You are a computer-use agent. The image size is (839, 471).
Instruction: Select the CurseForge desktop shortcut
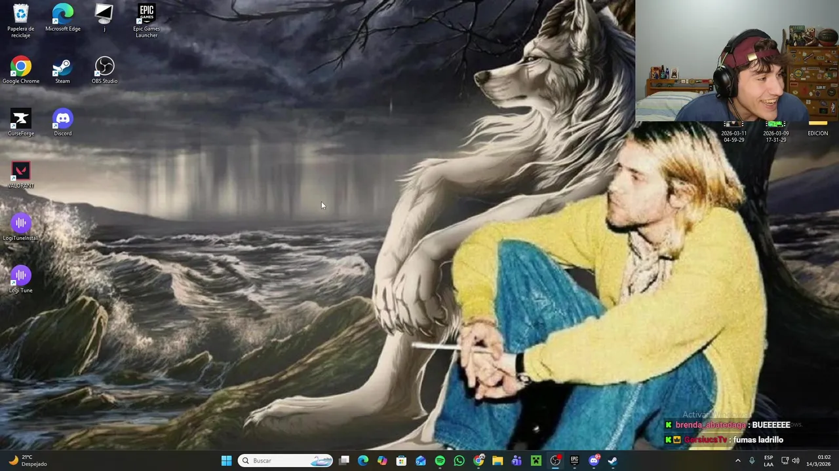pos(21,123)
